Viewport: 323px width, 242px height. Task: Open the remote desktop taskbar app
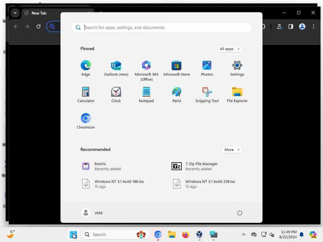click(x=214, y=234)
